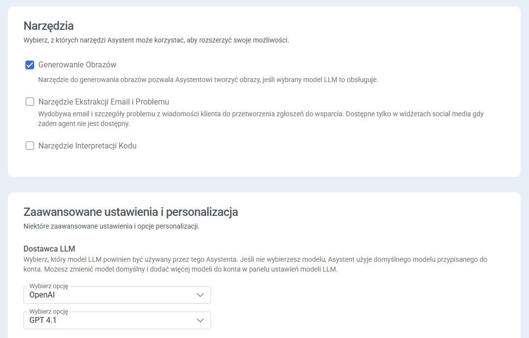Uncheck the Generowanie Obrazów checkbox

[30, 65]
